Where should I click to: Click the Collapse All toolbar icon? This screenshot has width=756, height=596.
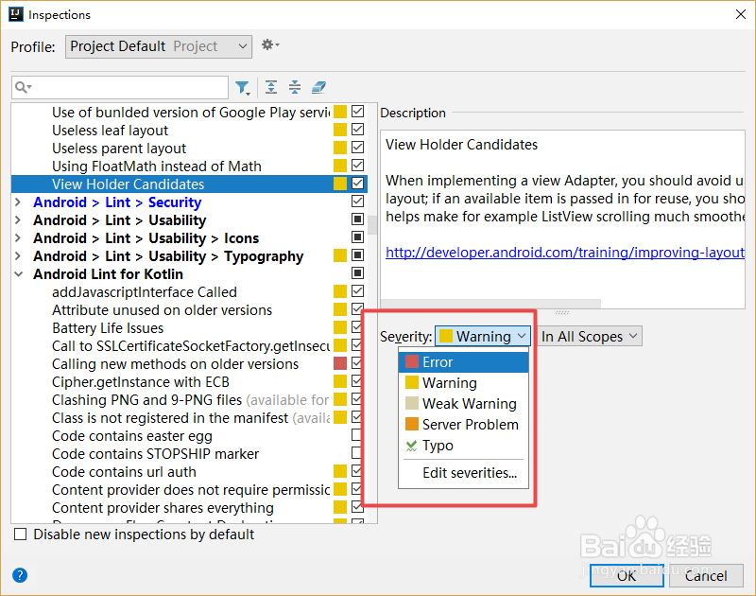tap(295, 87)
